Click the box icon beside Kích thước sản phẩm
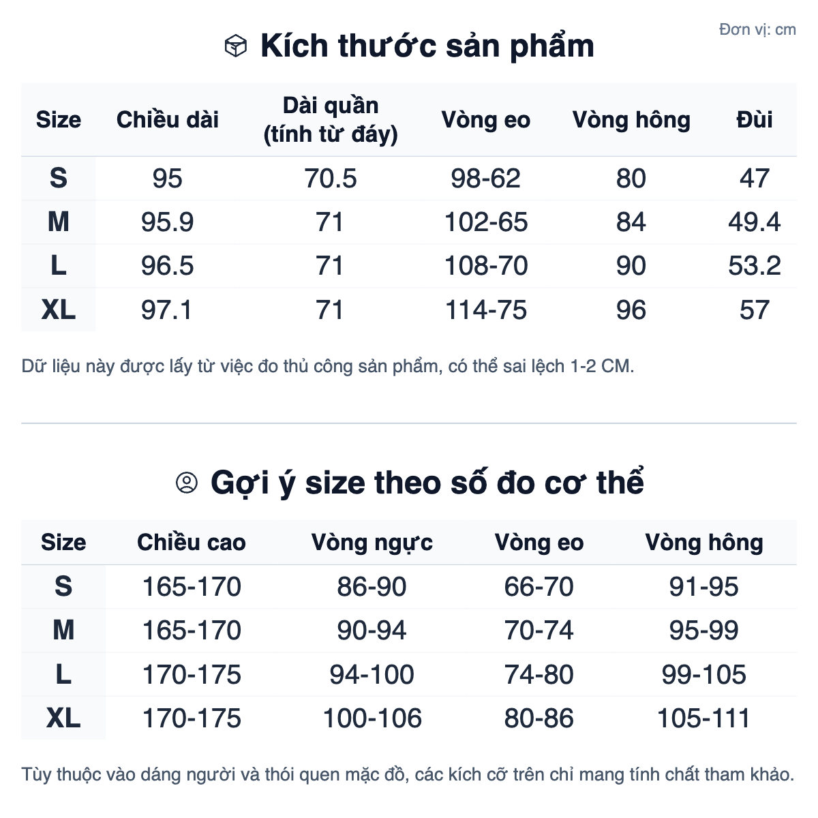 [235, 46]
